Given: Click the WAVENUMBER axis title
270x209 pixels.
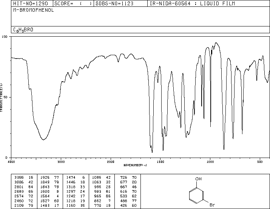Looking at the screenshot, I should pos(135,165).
